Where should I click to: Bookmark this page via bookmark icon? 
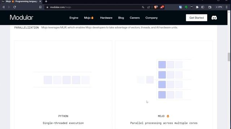pos(40,7)
